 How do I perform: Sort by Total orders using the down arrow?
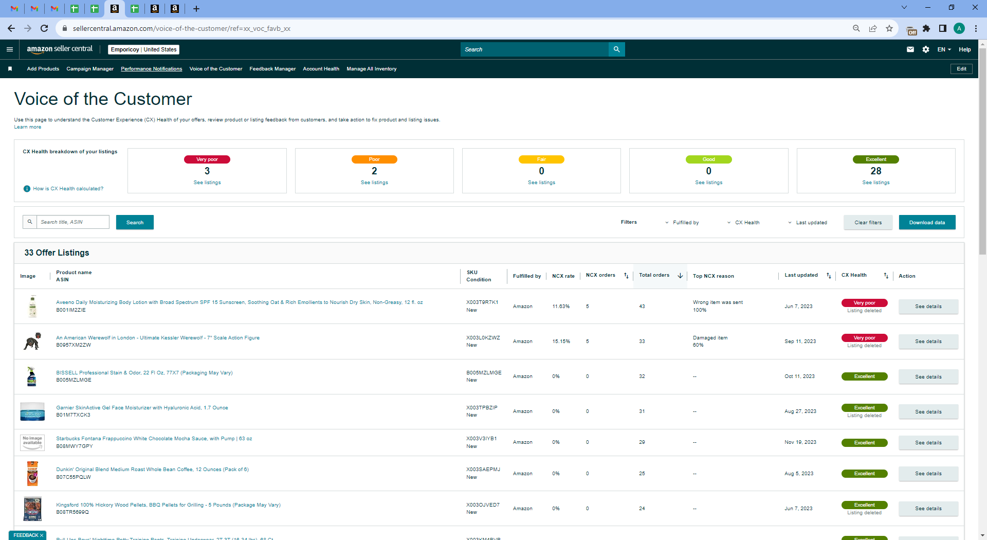680,276
